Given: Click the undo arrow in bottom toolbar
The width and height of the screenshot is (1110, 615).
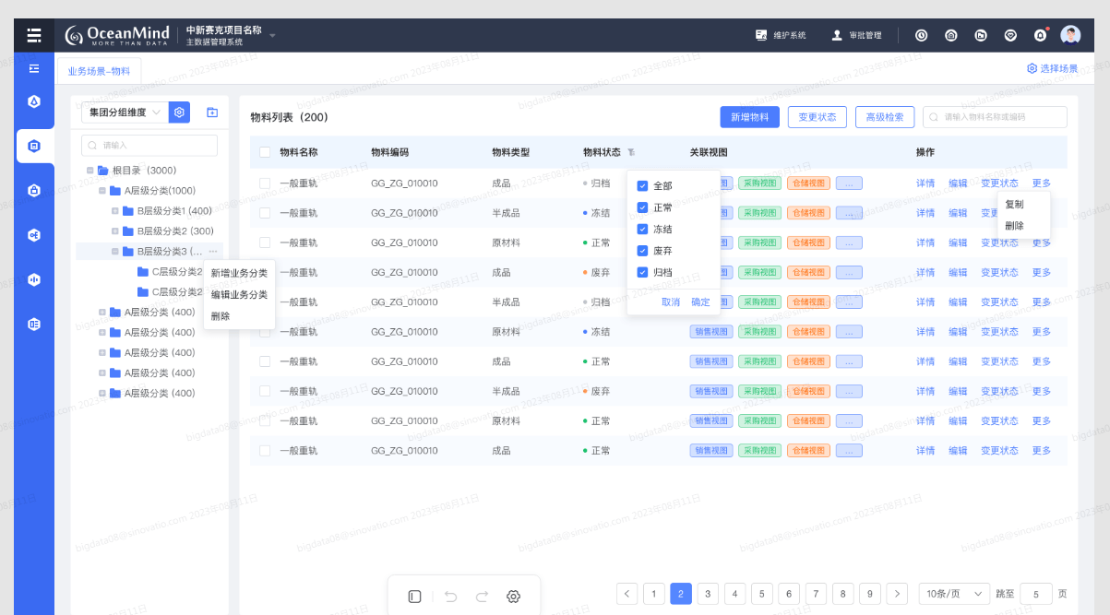Looking at the screenshot, I should point(450,597).
